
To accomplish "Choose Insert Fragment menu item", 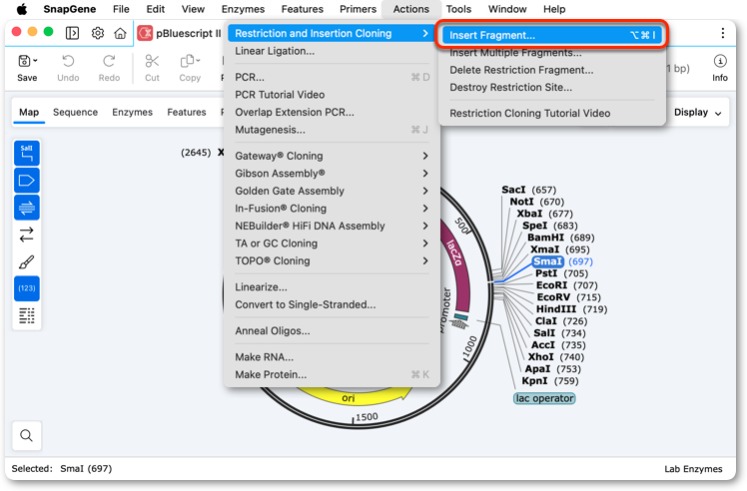I will 551,35.
